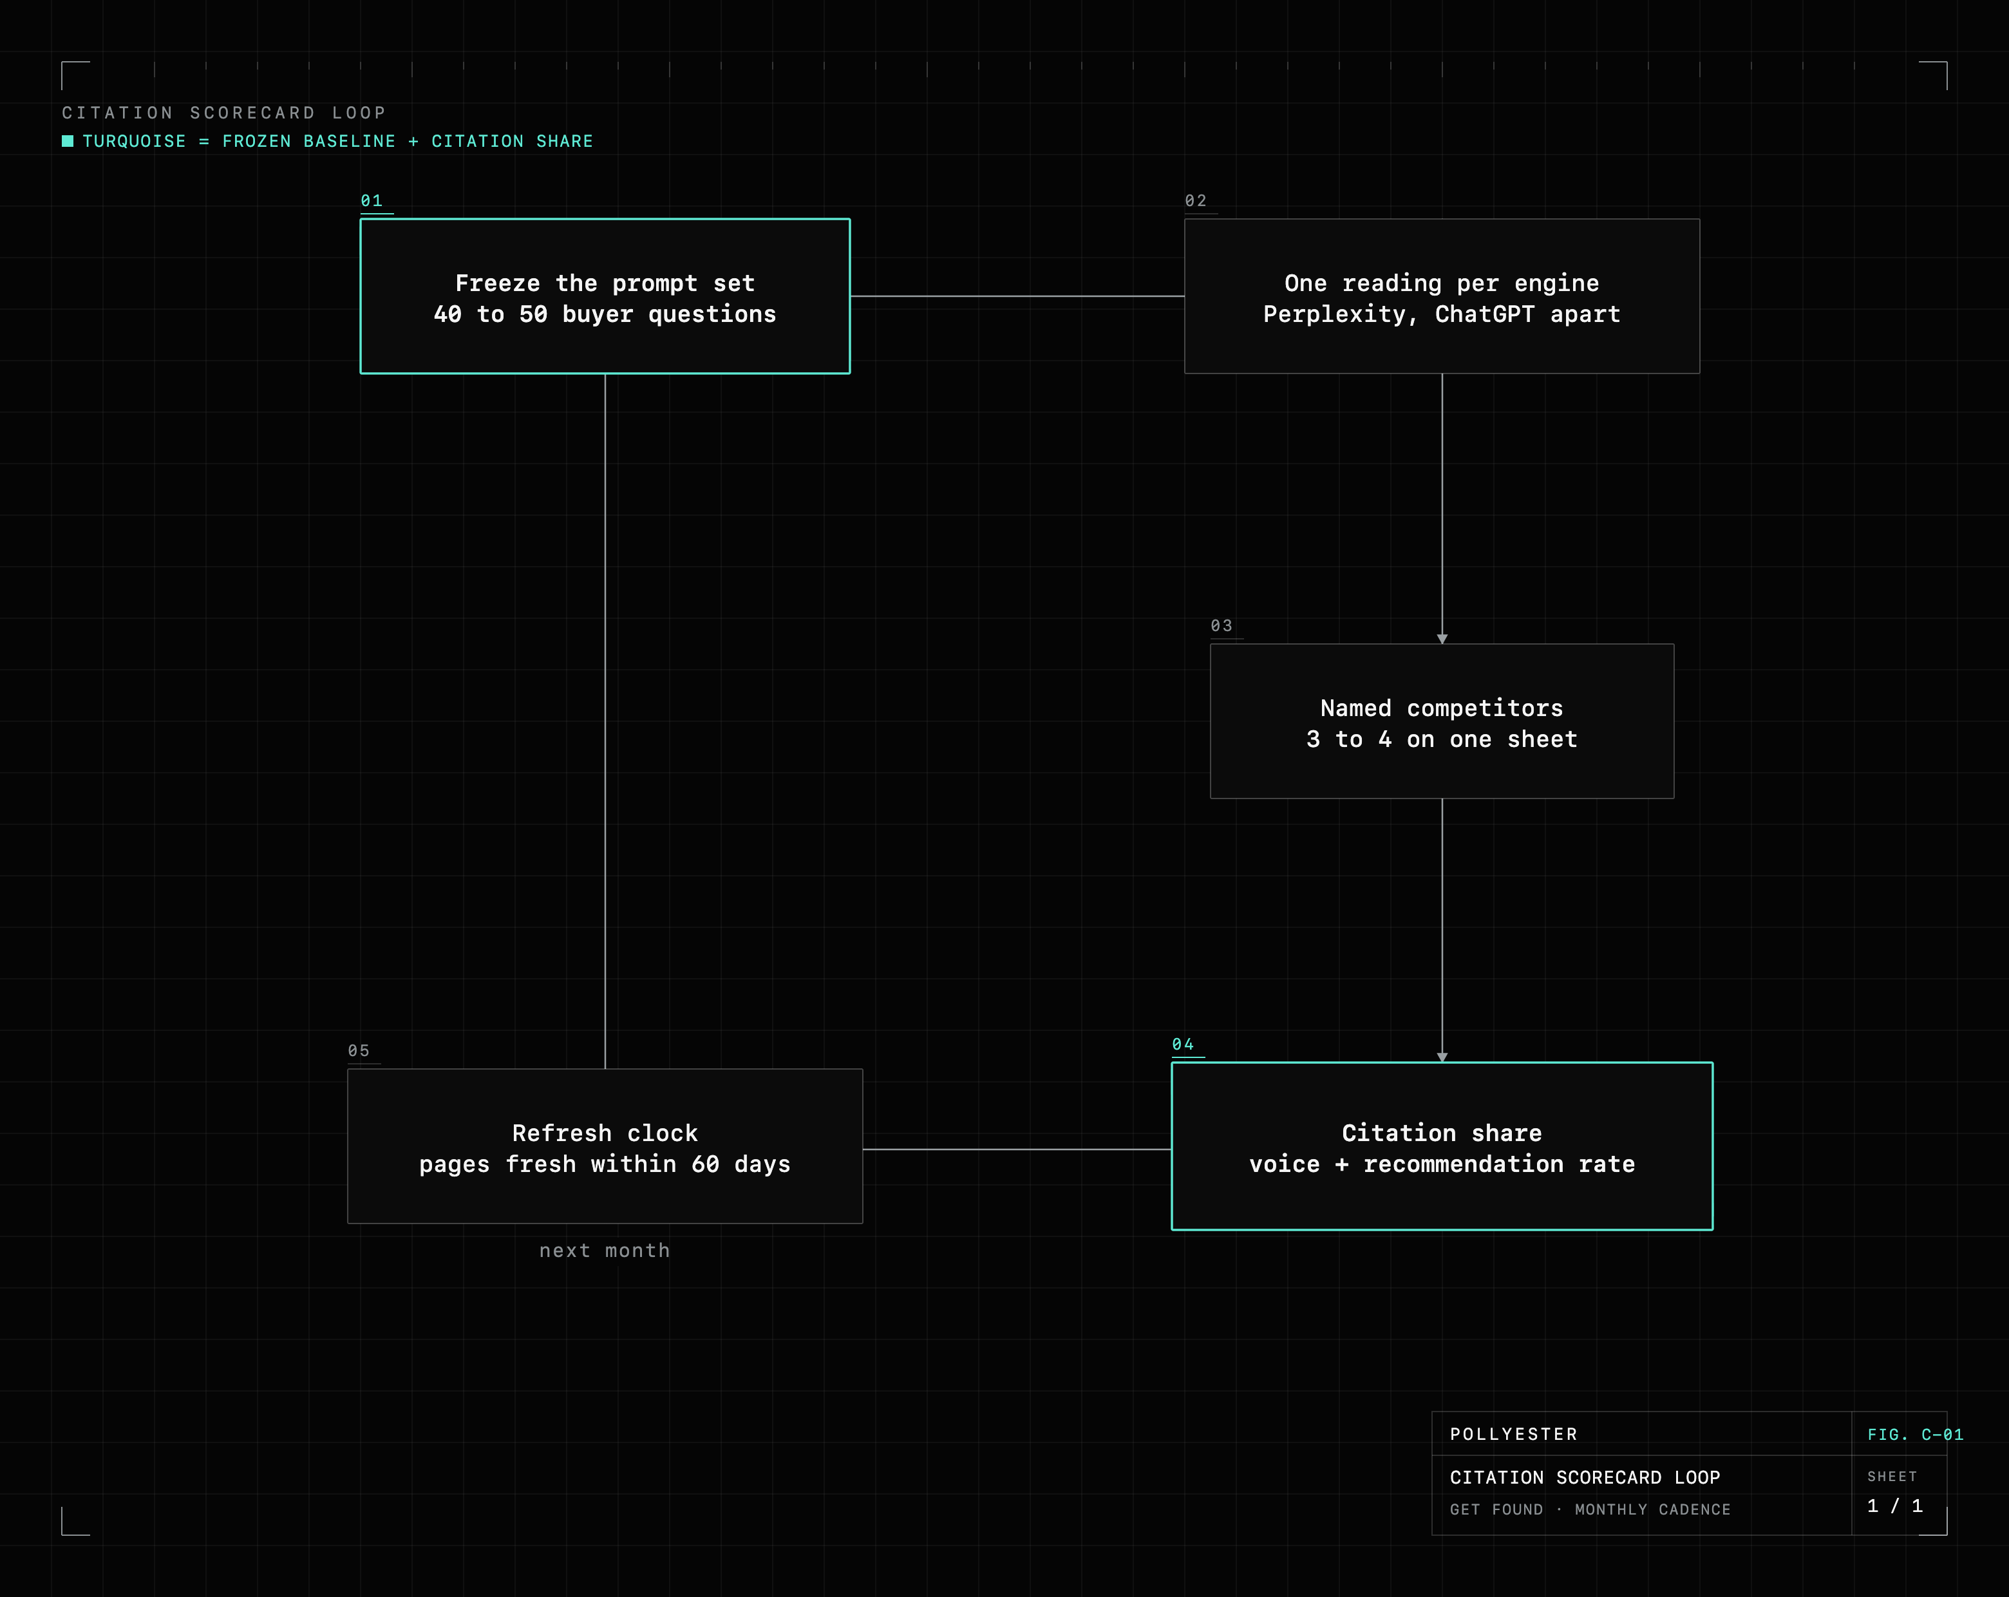Click the next month caption
The image size is (2009, 1597).
(x=605, y=1251)
